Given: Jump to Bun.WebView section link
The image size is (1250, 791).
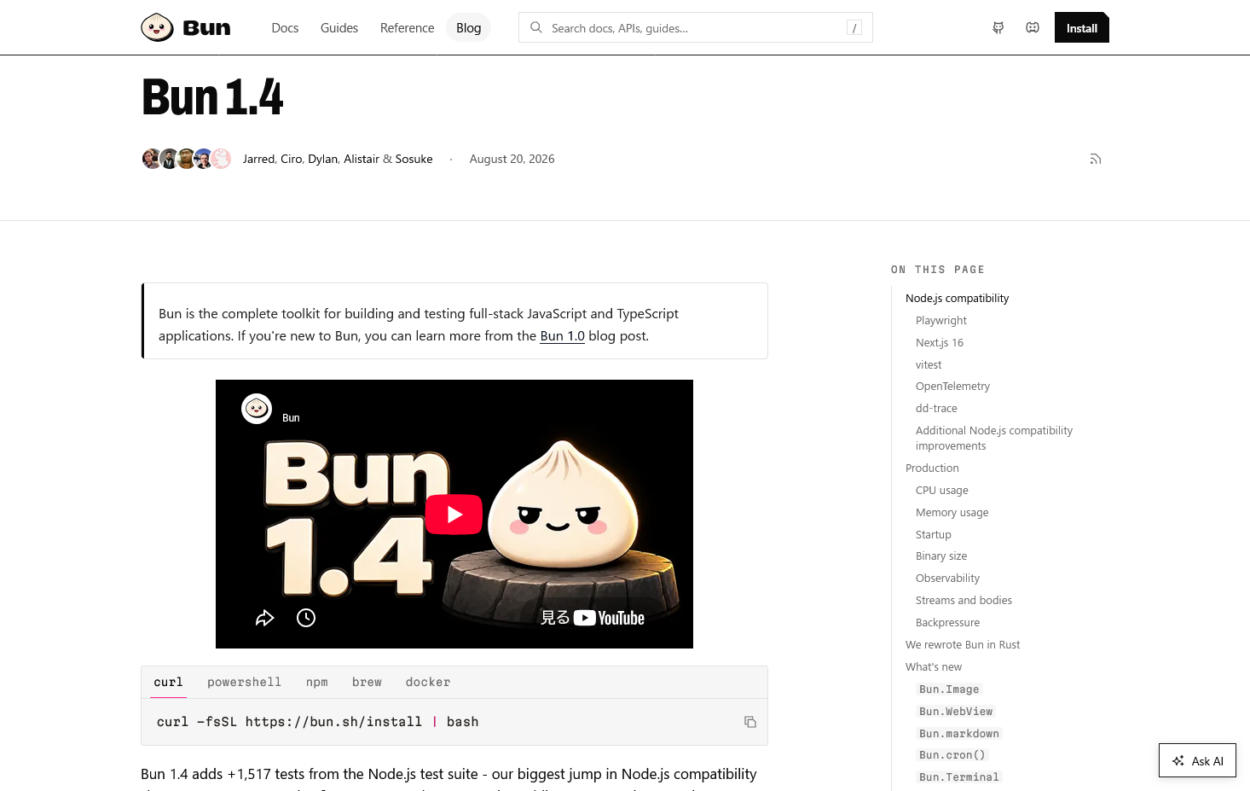Looking at the screenshot, I should point(956,712).
